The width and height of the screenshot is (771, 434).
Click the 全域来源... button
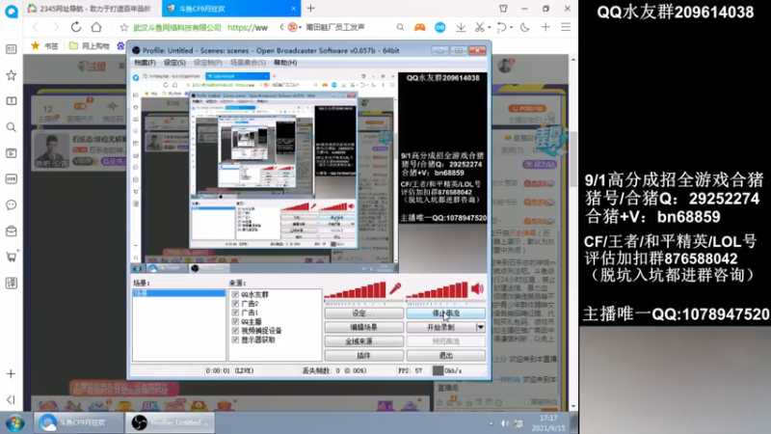click(x=364, y=341)
